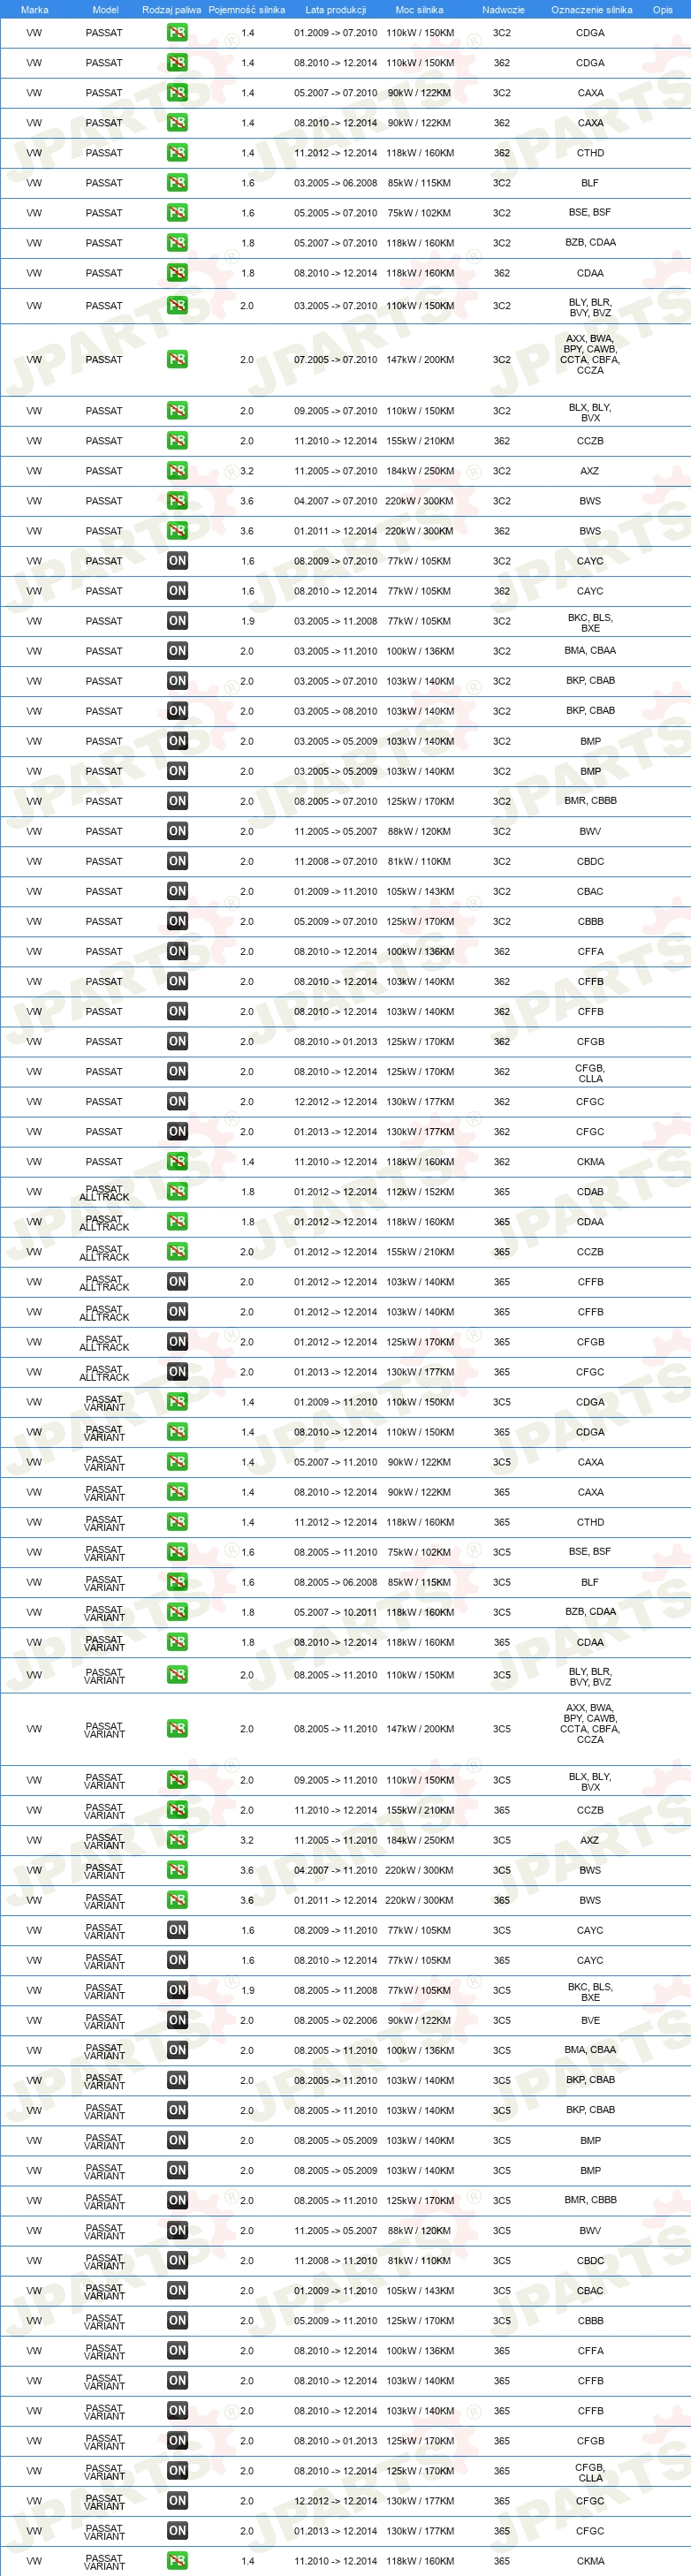The width and height of the screenshot is (691, 2576).
Task: Click PB fuel icon in Passat 362 CTHD row
Action: [177, 153]
